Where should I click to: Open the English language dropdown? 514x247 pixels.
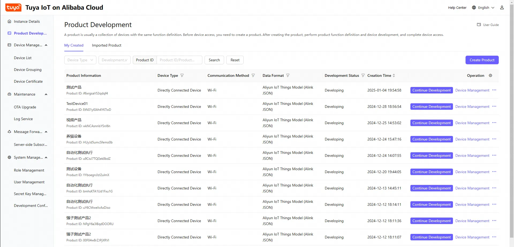[x=483, y=7]
